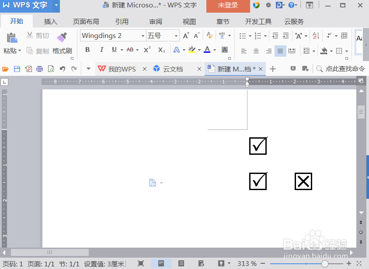Expand highlight color dropdown arrow
This screenshot has height=269, width=369.
199,50
